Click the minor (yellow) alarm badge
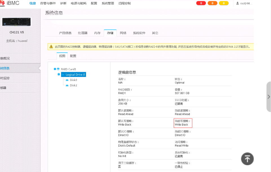 [x=224, y=3]
